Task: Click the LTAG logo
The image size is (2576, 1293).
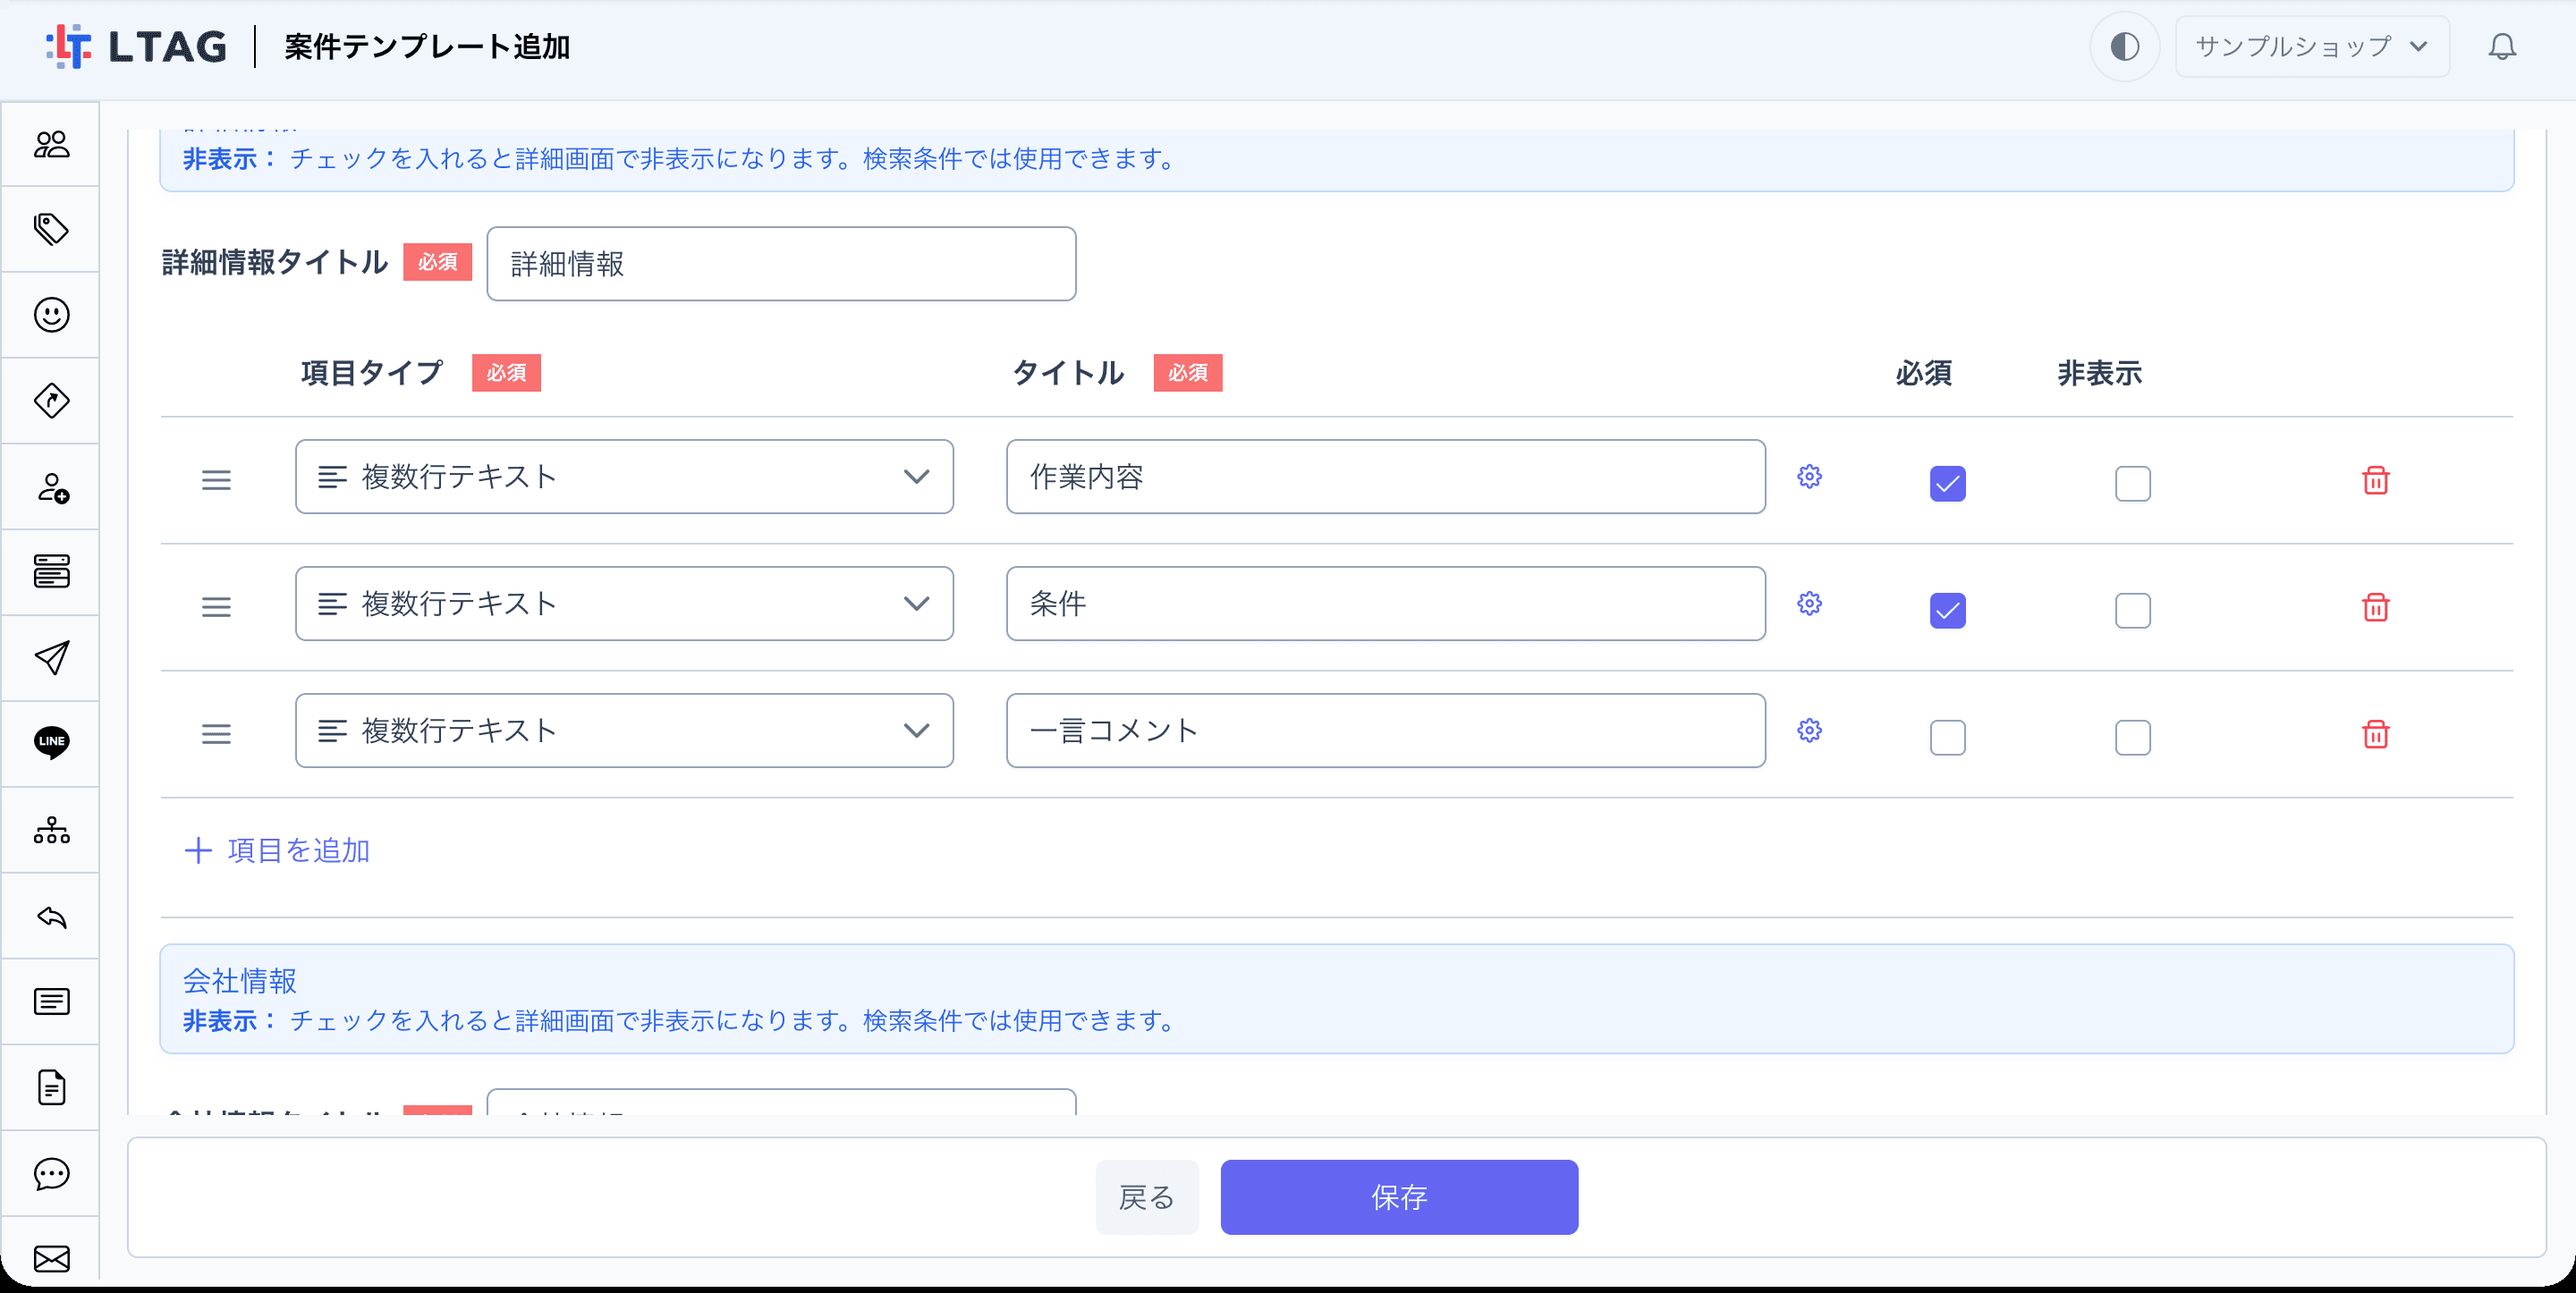Action: (x=137, y=47)
